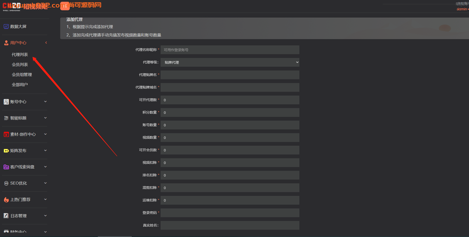Click the 上热门推荐 flame icon
The width and height of the screenshot is (469, 237).
pos(6,200)
